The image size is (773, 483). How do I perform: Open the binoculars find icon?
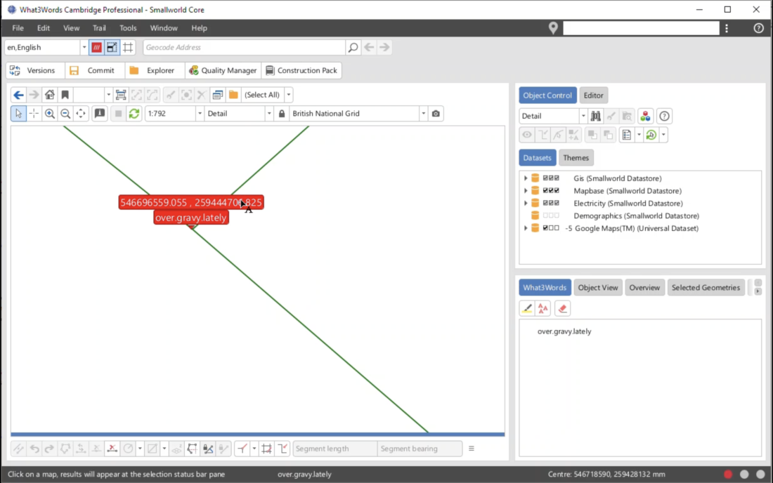tap(595, 117)
